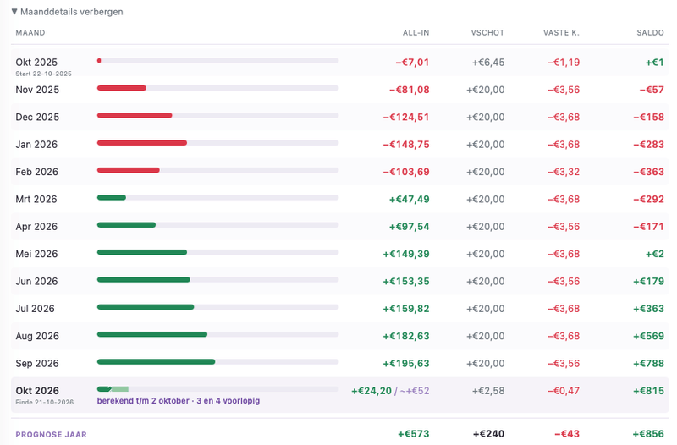
Task: Click the VASTE K. column header
Action: click(561, 33)
